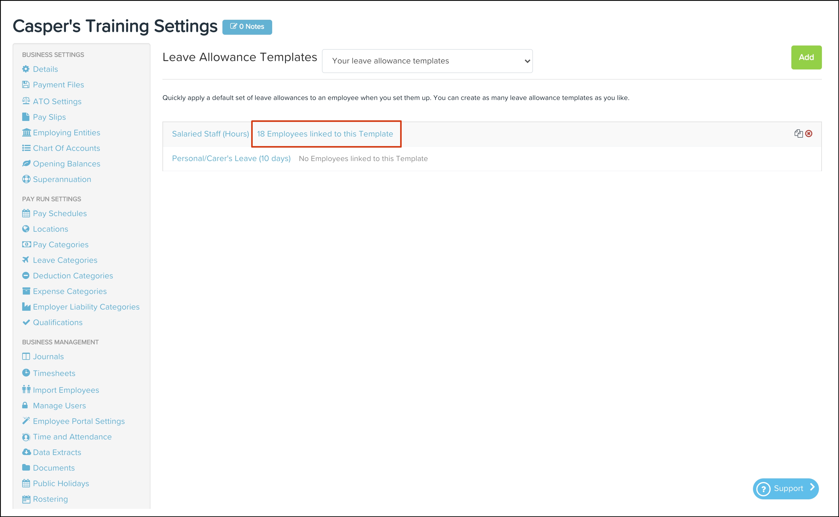Click the red delete icon for Salaried Staff

pyautogui.click(x=809, y=134)
